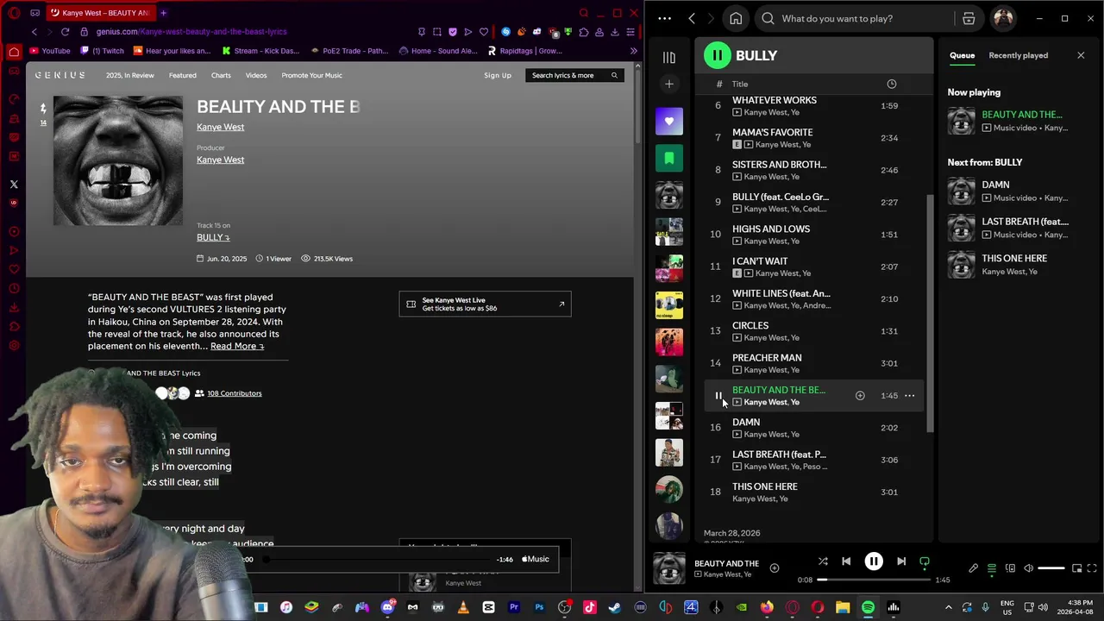
Task: Open Liked Songs heart tile in sidebar
Action: click(668, 121)
